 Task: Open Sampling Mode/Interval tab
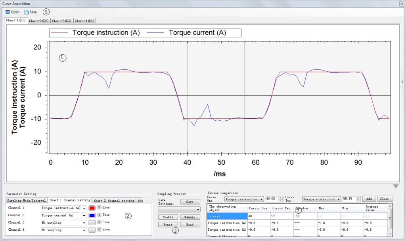tap(27, 201)
